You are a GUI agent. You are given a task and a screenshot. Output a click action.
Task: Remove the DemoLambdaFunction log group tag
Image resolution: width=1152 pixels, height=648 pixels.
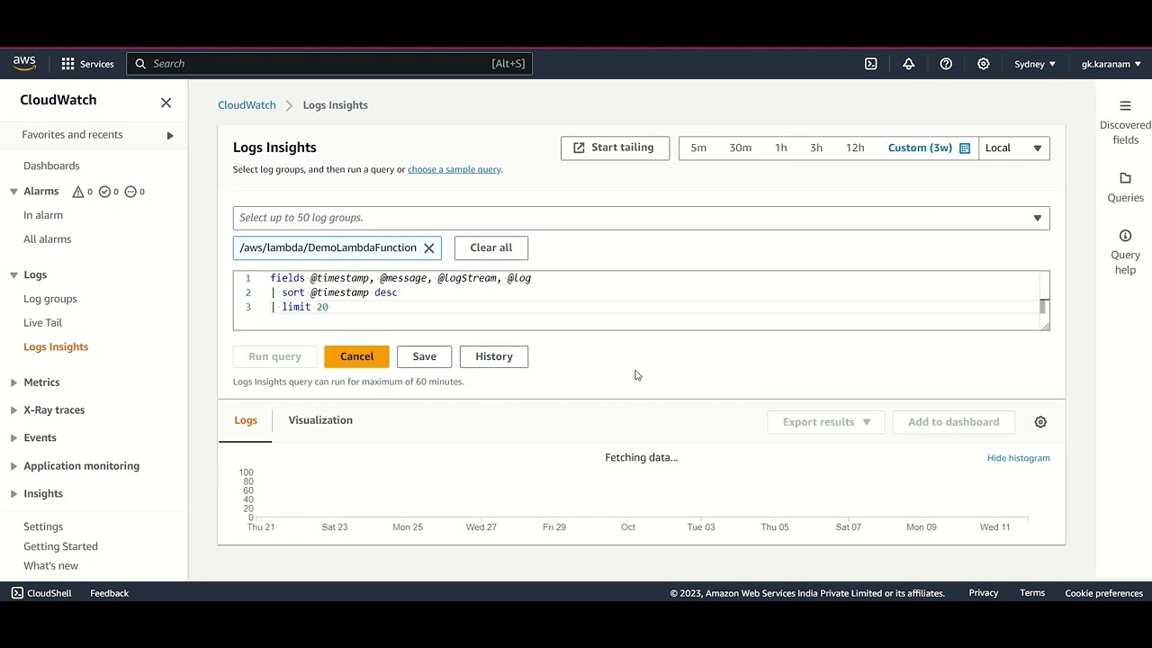[x=429, y=248]
